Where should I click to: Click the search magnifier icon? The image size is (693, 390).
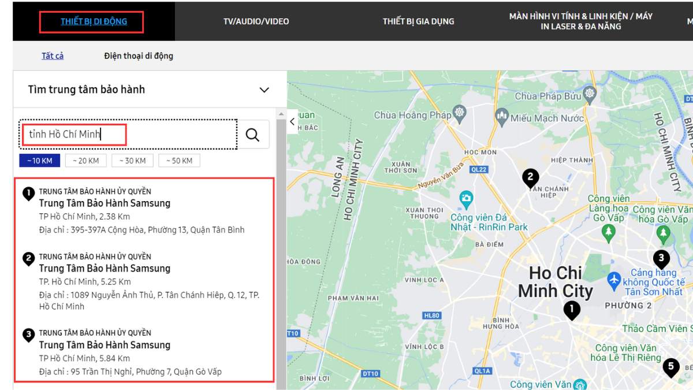pos(252,135)
